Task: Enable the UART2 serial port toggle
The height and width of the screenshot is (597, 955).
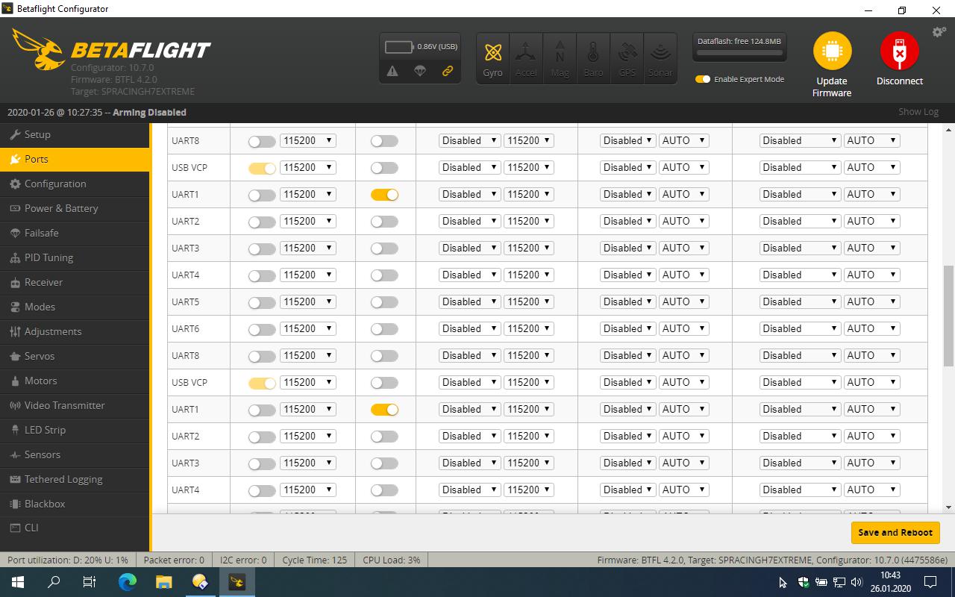Action: 261,221
